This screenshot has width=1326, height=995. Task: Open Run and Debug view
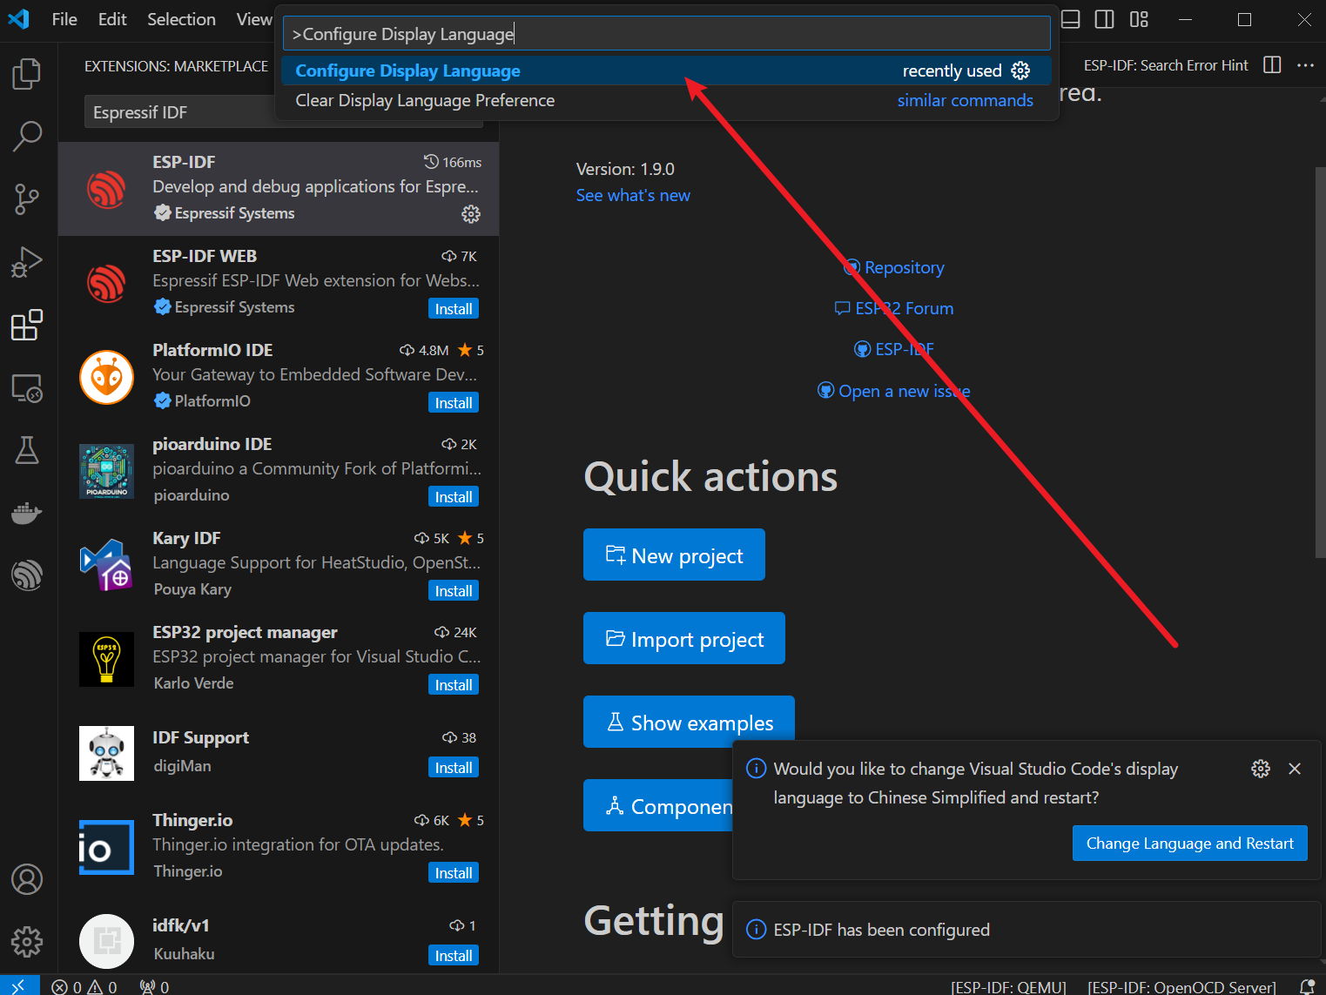pos(27,261)
